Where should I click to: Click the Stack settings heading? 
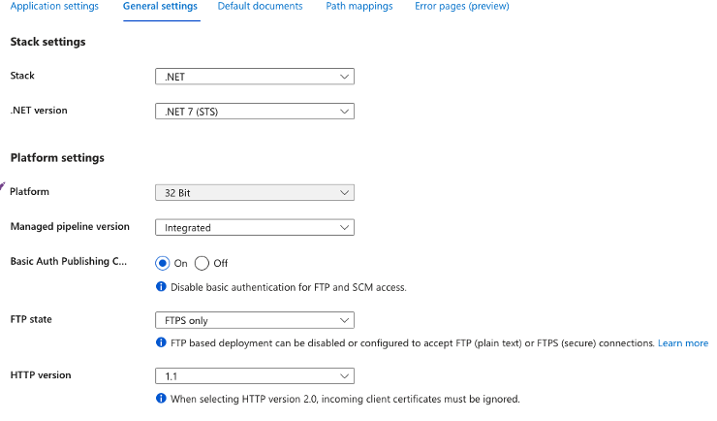[x=47, y=43]
